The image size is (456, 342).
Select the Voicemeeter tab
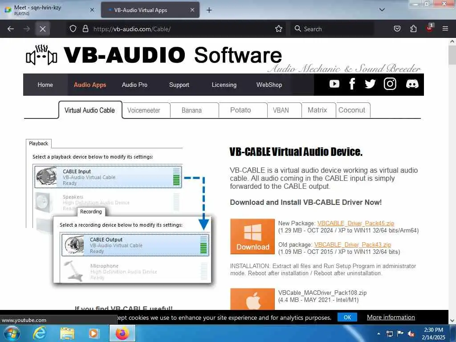coord(146,110)
